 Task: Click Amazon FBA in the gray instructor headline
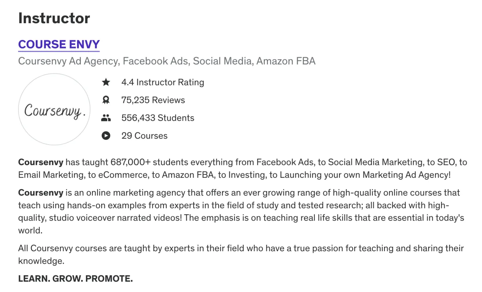click(286, 61)
